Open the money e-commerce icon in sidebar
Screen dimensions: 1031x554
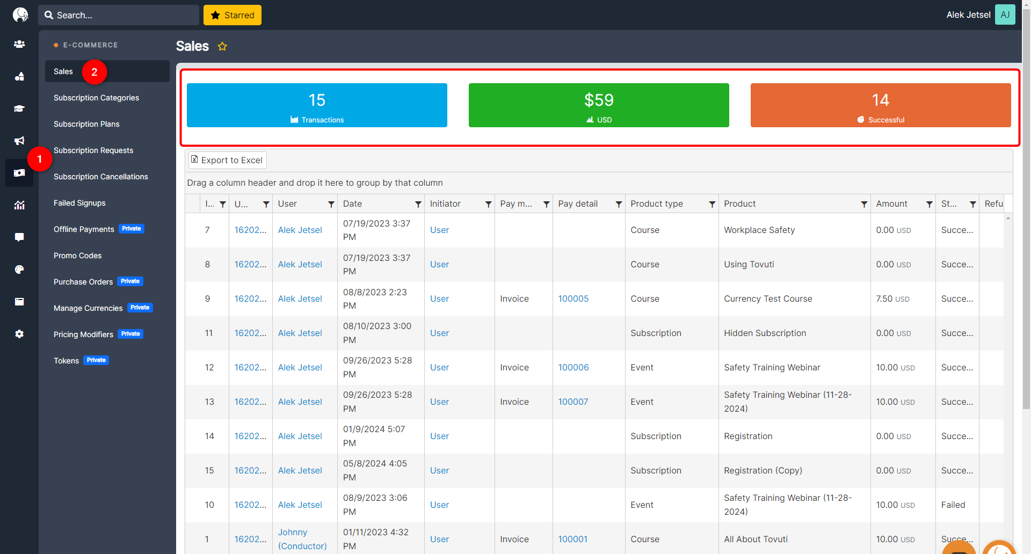click(19, 173)
